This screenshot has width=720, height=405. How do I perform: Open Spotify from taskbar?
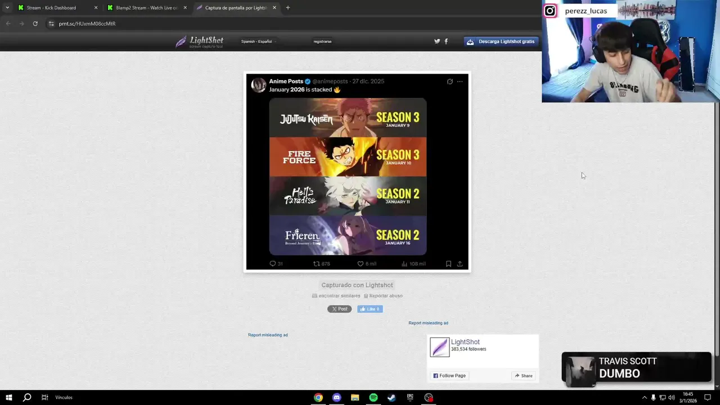373,398
